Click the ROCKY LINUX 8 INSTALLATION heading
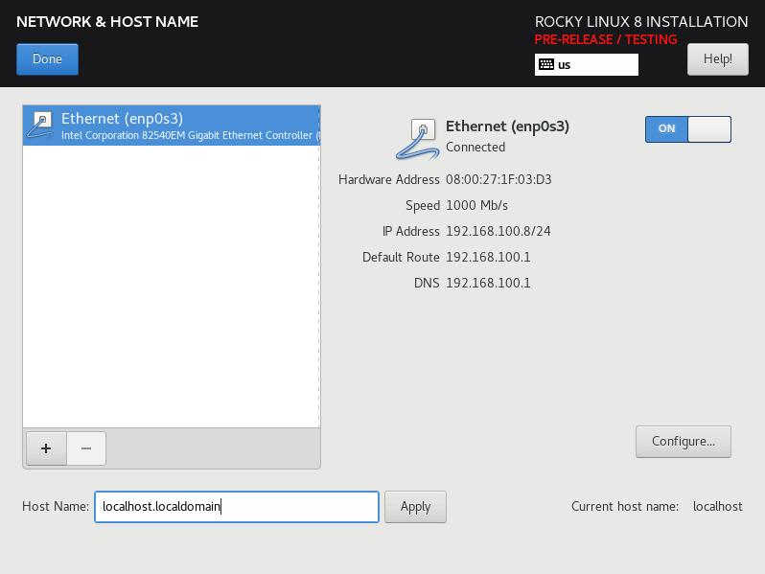This screenshot has height=574, width=765. (641, 21)
